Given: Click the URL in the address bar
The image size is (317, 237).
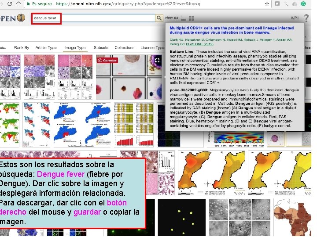Looking at the screenshot, I should (x=128, y=4).
